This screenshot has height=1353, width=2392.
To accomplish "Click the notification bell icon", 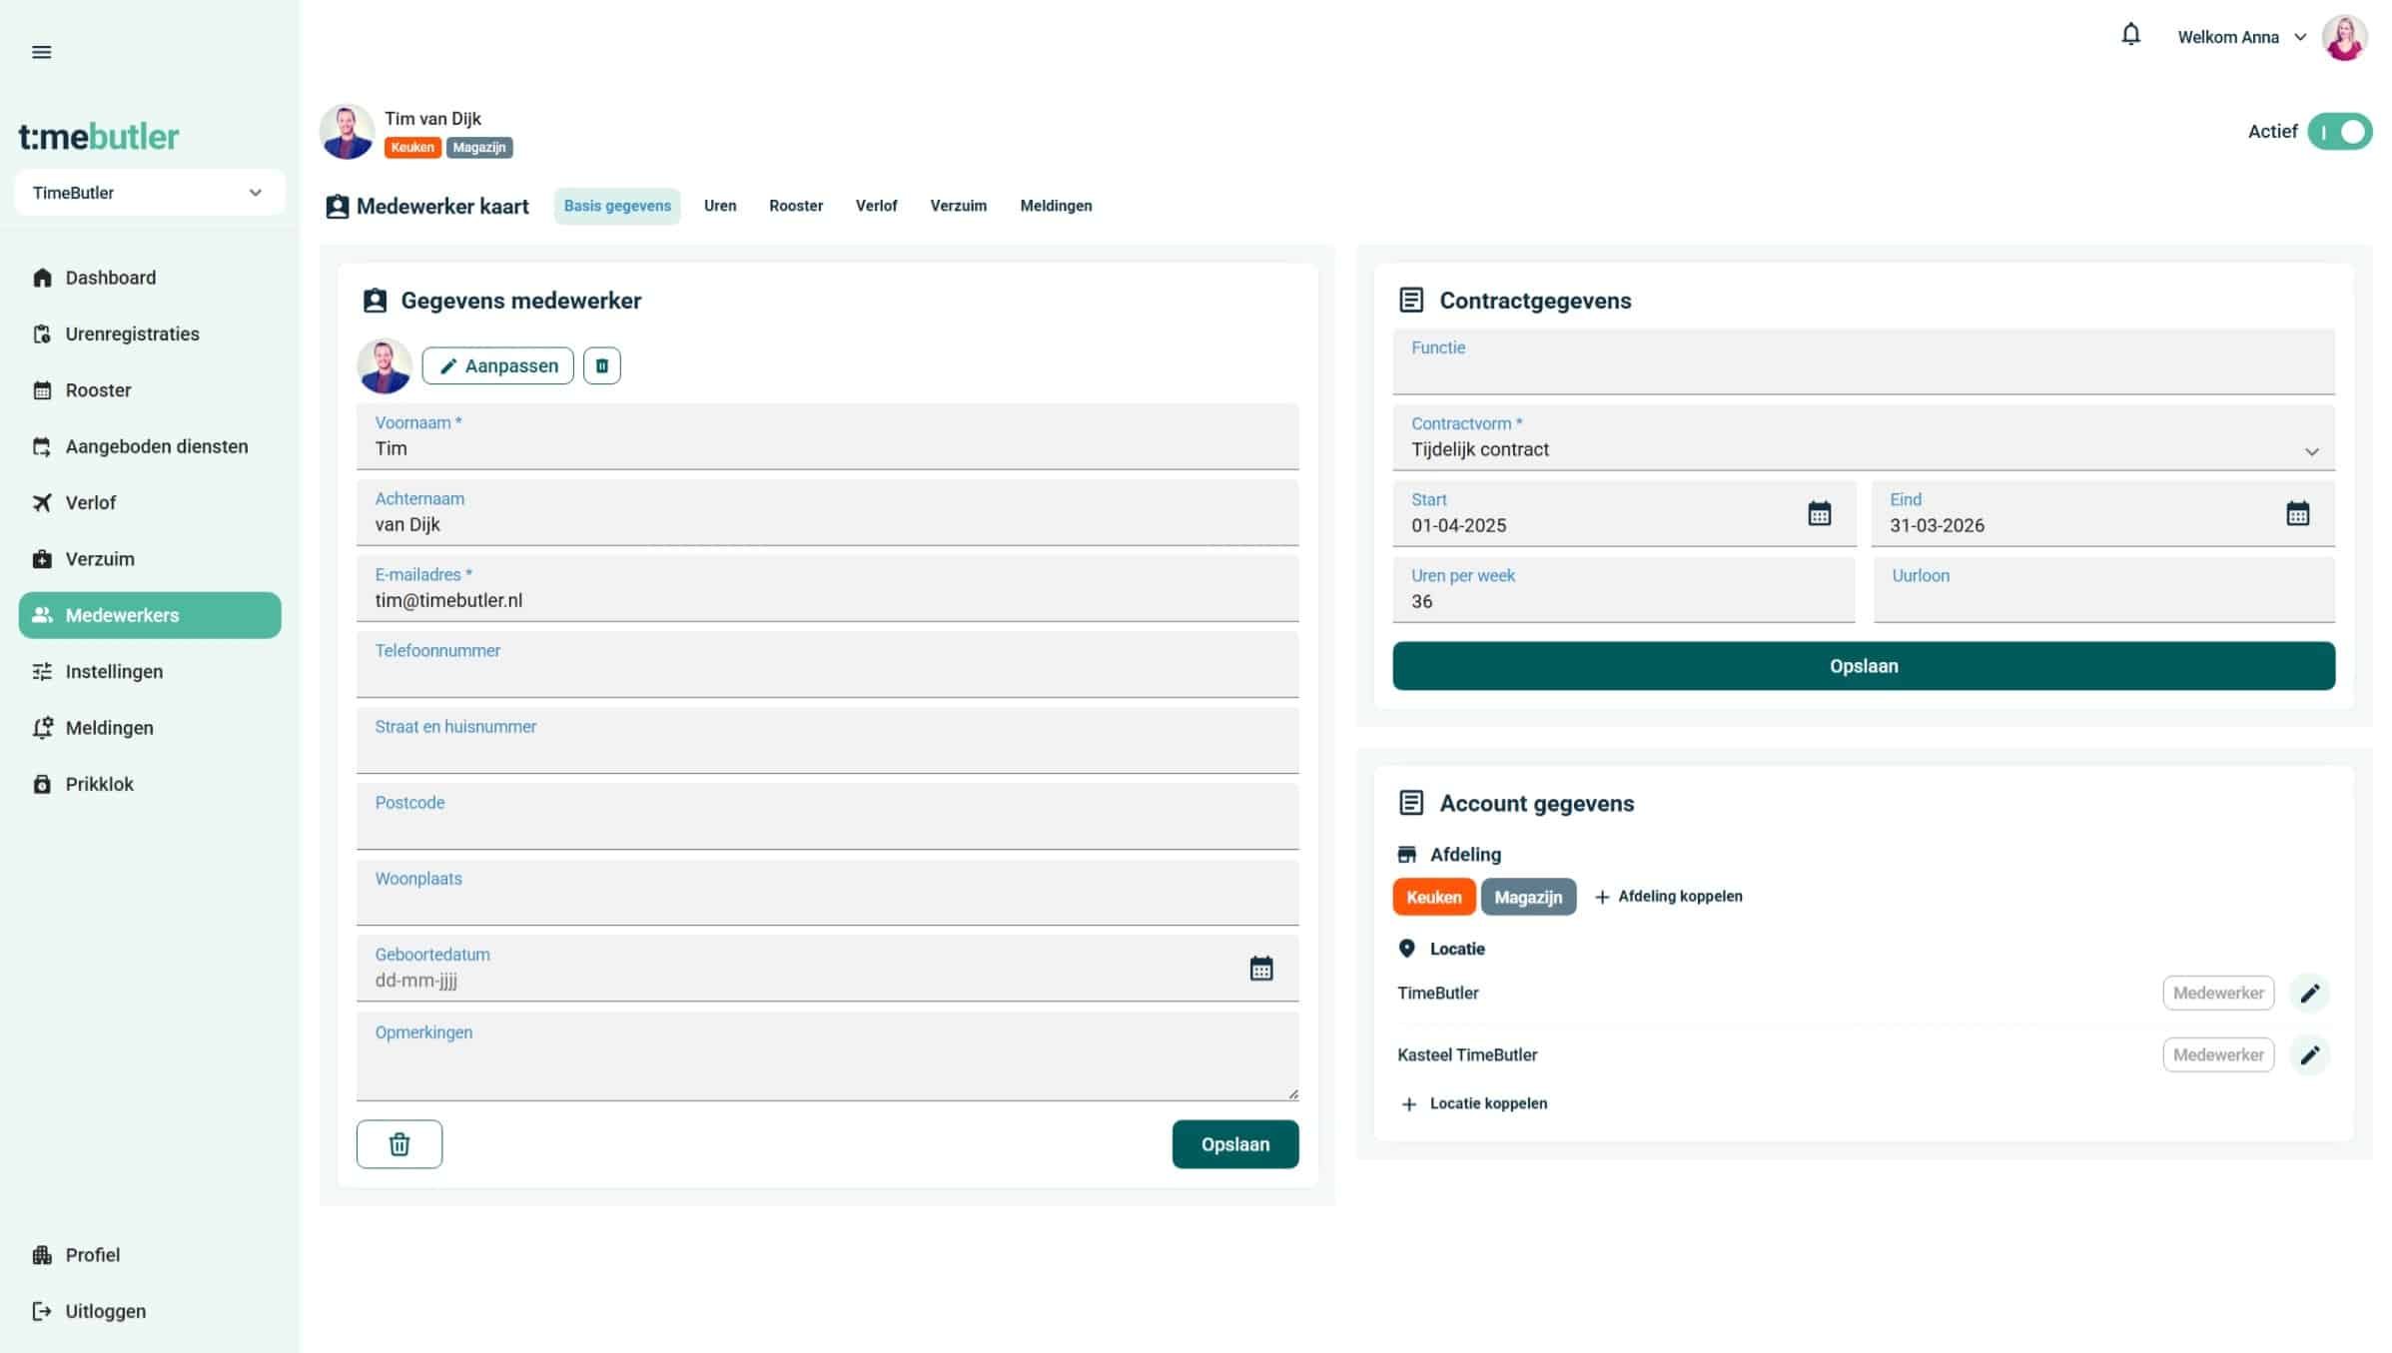I will pos(2130,35).
